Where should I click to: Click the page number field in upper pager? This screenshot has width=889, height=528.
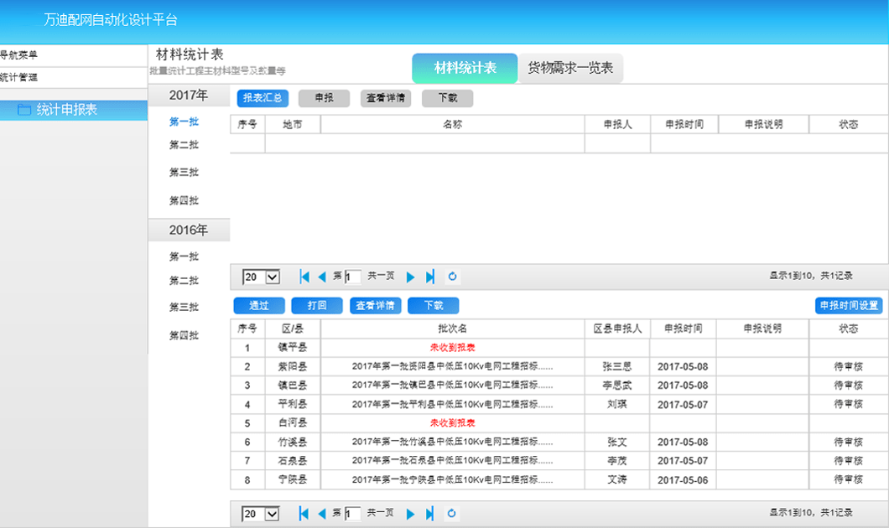352,277
